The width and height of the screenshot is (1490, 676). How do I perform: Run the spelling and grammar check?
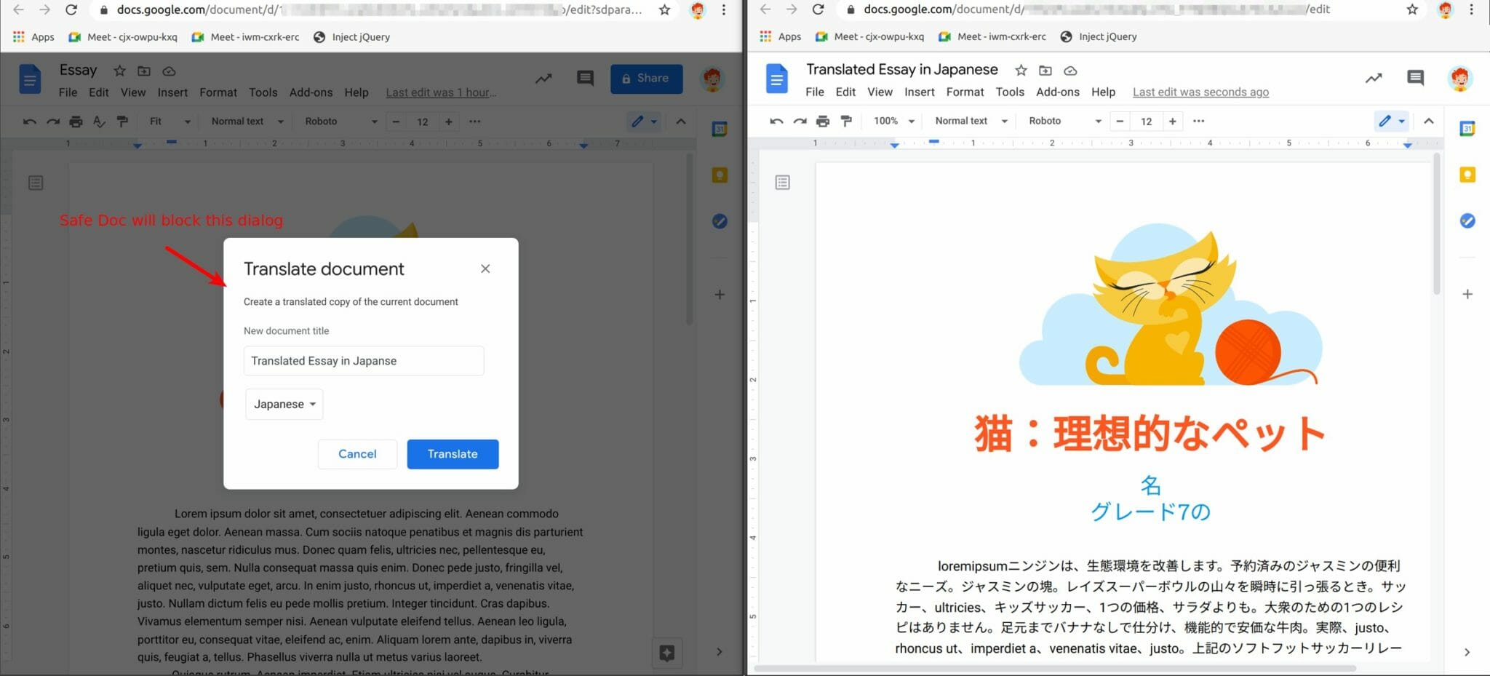(x=99, y=121)
